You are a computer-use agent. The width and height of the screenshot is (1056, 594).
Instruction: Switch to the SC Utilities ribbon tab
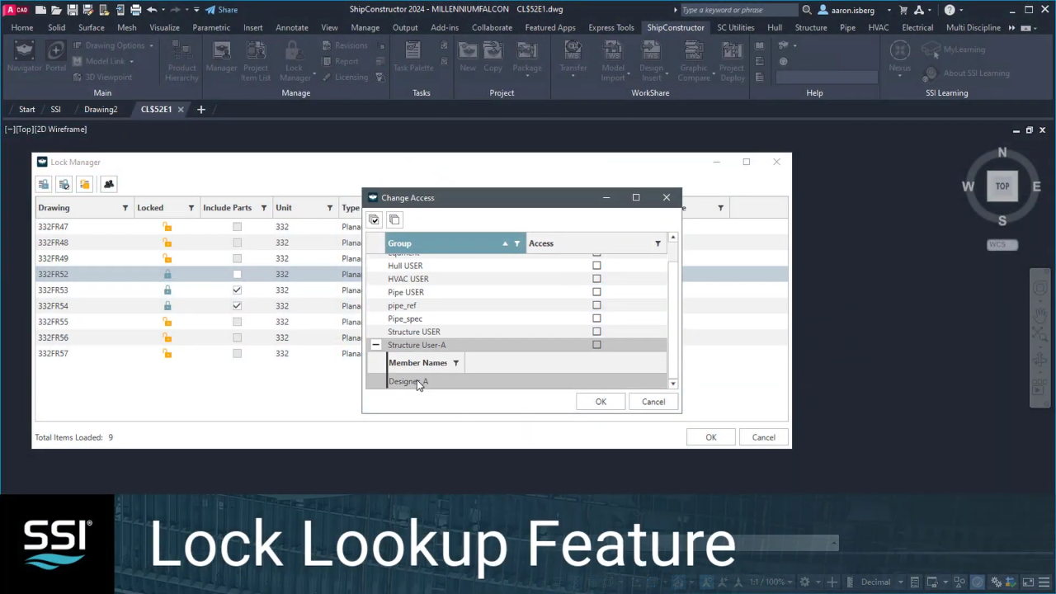click(x=735, y=27)
